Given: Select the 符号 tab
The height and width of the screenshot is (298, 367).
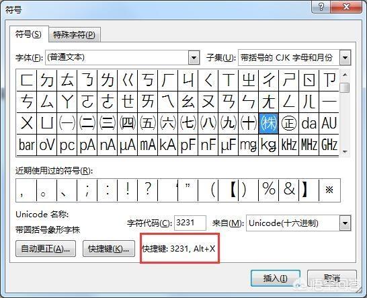Looking at the screenshot, I should pos(29,34).
